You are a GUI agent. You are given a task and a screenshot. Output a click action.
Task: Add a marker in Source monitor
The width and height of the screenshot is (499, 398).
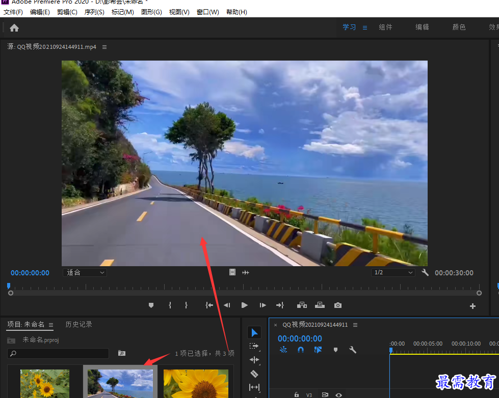(151, 305)
